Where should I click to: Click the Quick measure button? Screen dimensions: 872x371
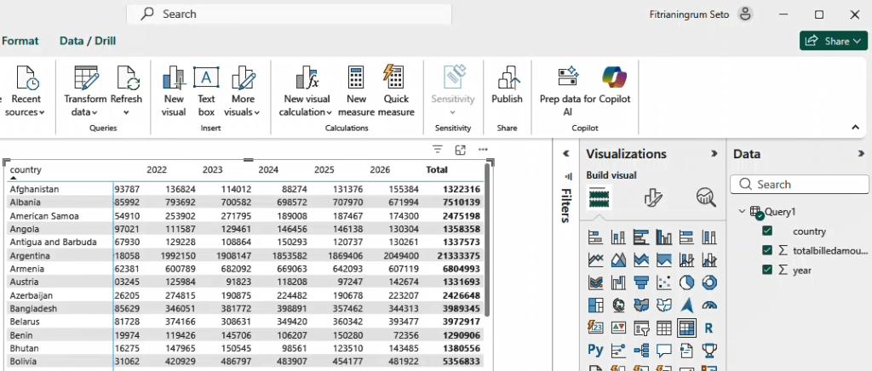tap(396, 92)
